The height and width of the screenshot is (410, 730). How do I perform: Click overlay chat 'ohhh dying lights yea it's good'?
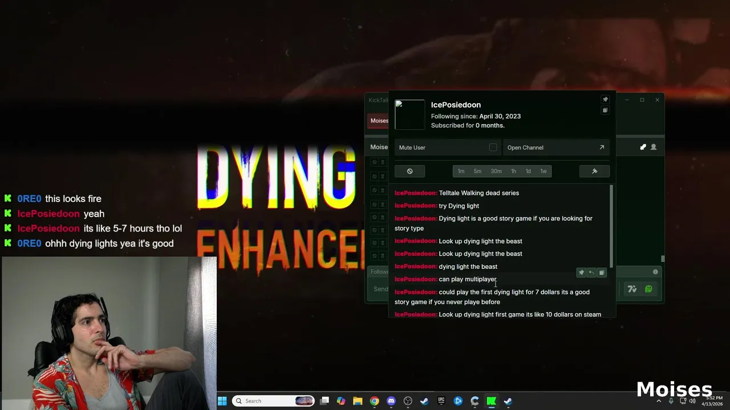[109, 243]
